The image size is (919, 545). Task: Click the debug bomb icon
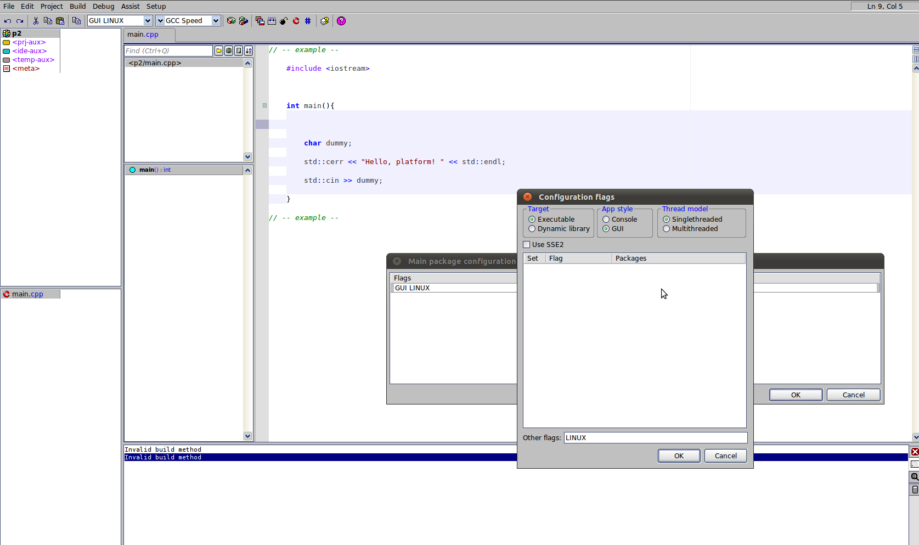284,21
